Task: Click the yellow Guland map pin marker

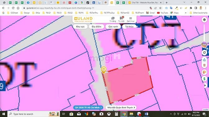Action: pos(104,70)
